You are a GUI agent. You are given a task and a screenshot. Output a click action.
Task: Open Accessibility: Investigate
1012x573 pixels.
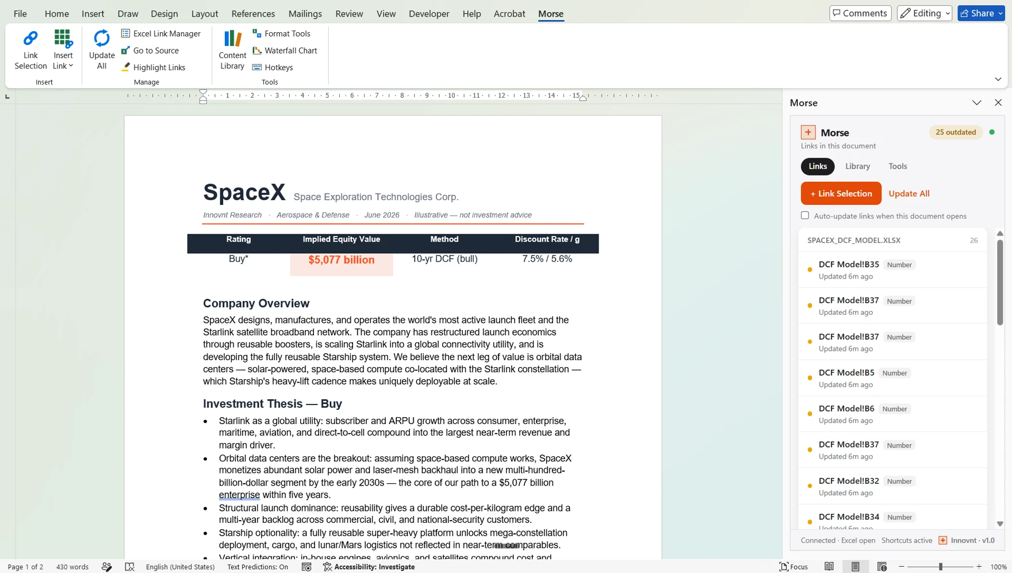pyautogui.click(x=369, y=567)
